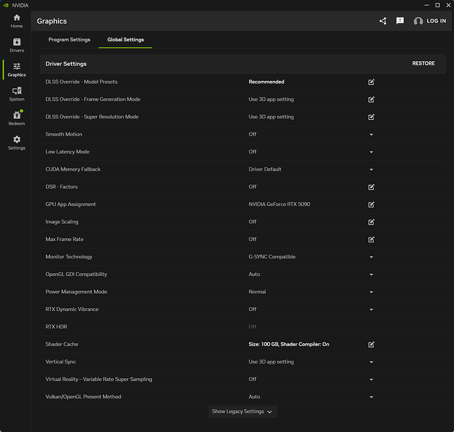Edit DLSS Override Frame Generation Mode
The height and width of the screenshot is (432, 454).
tap(371, 99)
